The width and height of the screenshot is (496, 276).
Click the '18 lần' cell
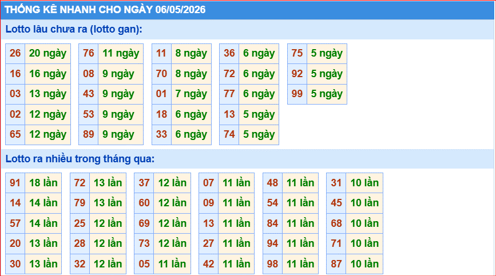[43, 183]
